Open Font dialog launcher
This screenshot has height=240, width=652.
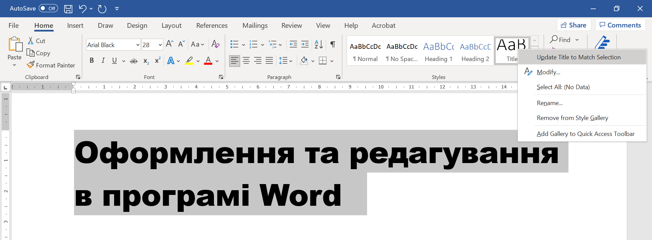pyautogui.click(x=221, y=77)
